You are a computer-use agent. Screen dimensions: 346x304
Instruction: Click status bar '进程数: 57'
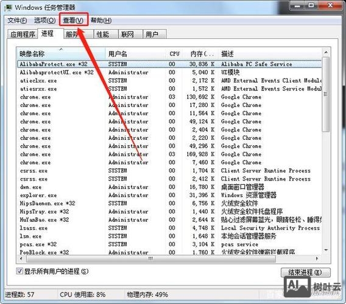pyautogui.click(x=19, y=294)
